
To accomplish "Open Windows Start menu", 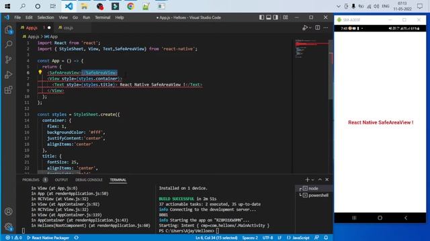I will (7, 6).
